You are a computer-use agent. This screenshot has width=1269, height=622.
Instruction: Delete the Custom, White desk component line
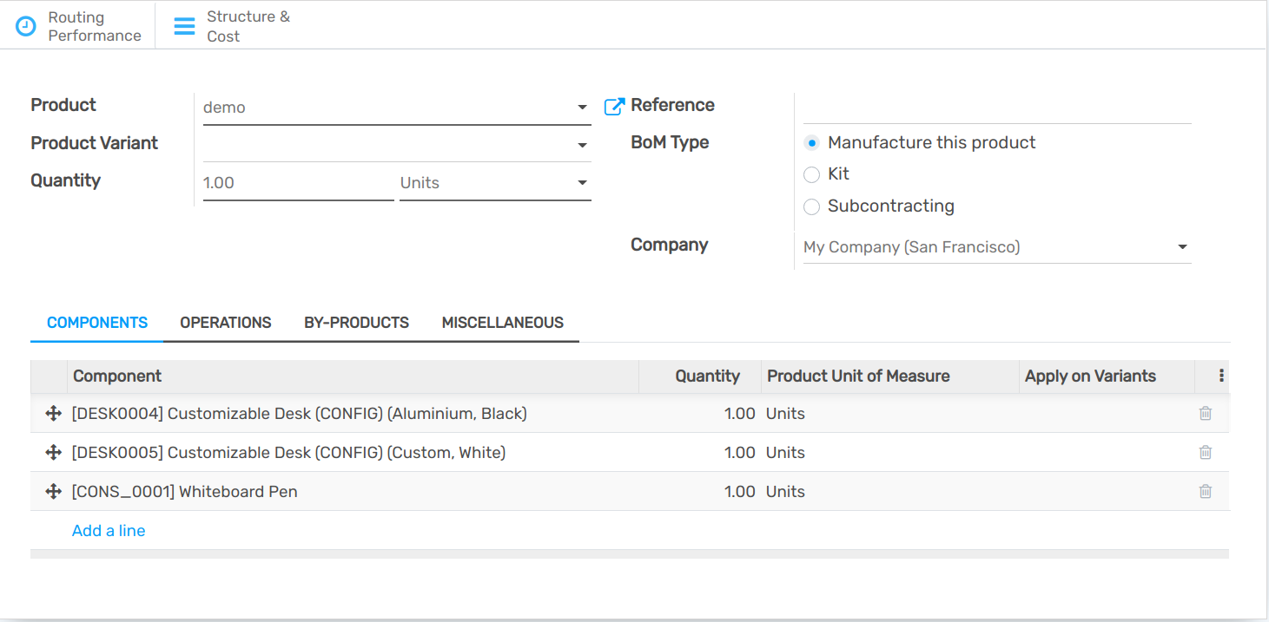(x=1205, y=453)
